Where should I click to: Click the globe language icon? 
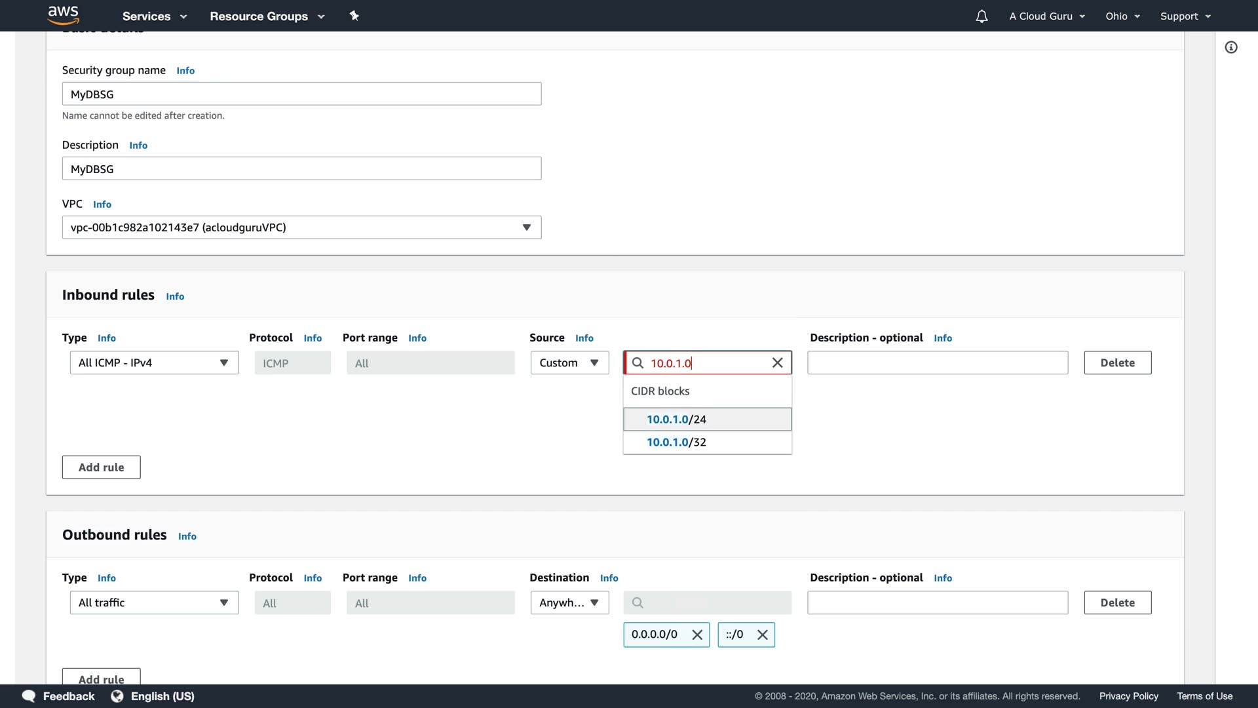click(x=117, y=696)
